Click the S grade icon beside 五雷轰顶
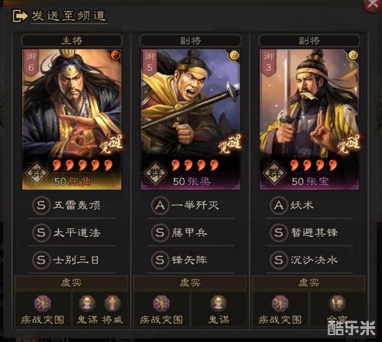Screen dimensions: 382x342 41,205
